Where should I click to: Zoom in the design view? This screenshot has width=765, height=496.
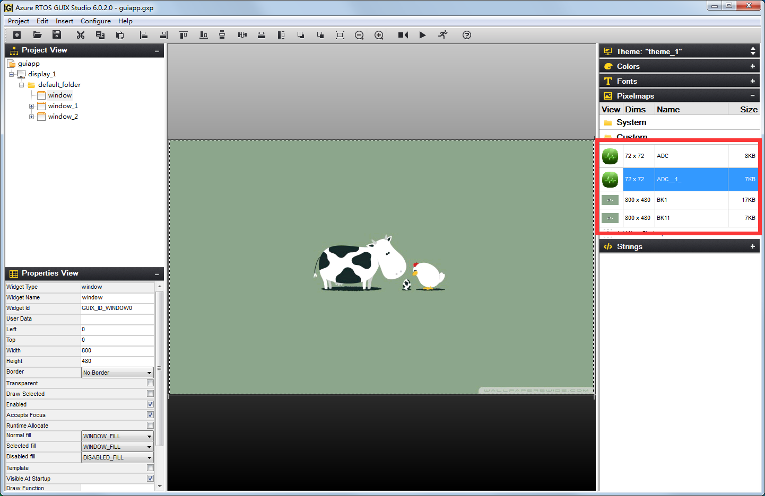pos(379,35)
